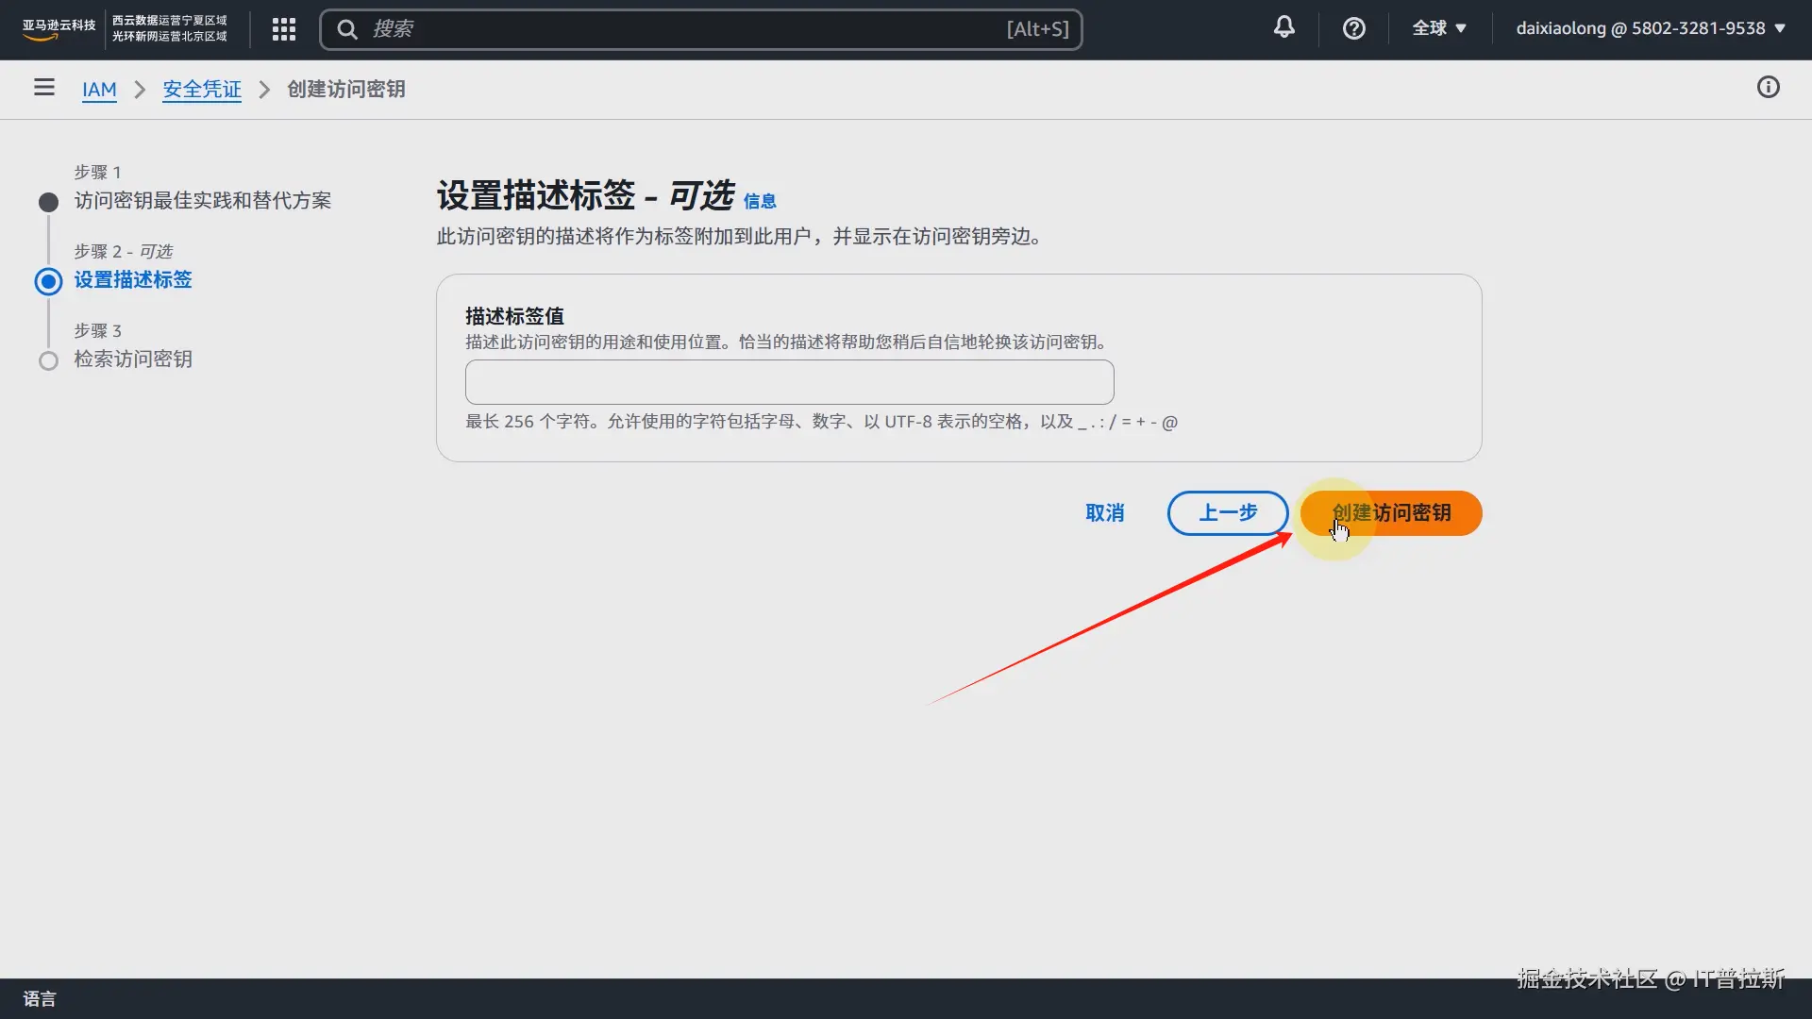Click the info circle icon at right
Screen dimensions: 1812x1019
tap(1768, 88)
